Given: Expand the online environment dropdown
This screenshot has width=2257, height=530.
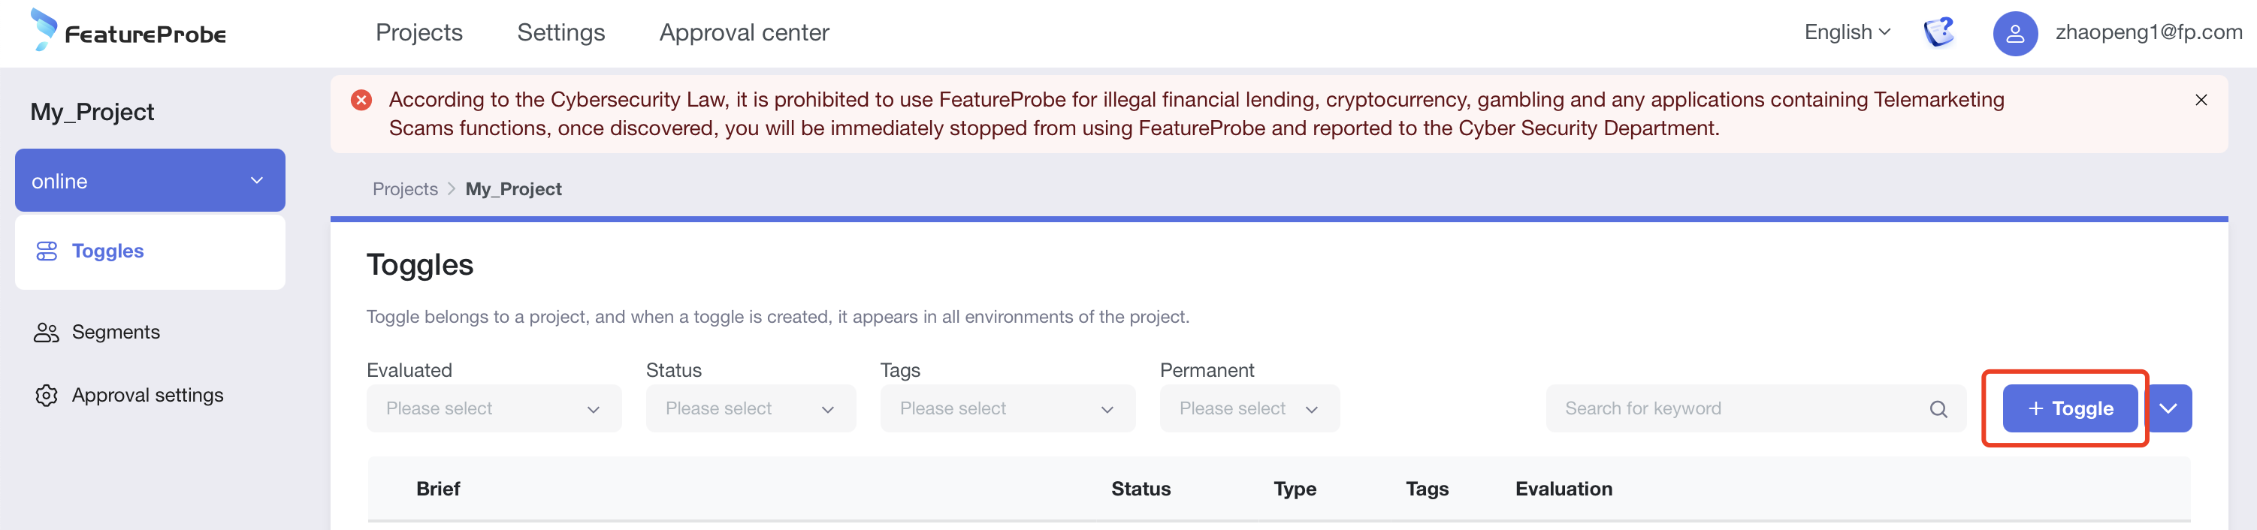Looking at the screenshot, I should click(150, 180).
